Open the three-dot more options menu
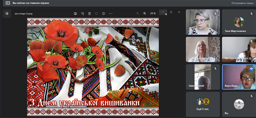 coord(111,13)
